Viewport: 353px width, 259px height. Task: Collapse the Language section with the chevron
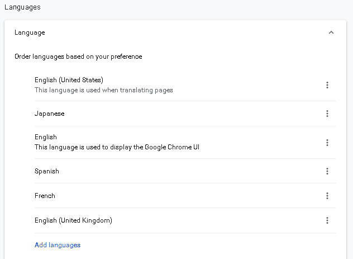(x=331, y=32)
